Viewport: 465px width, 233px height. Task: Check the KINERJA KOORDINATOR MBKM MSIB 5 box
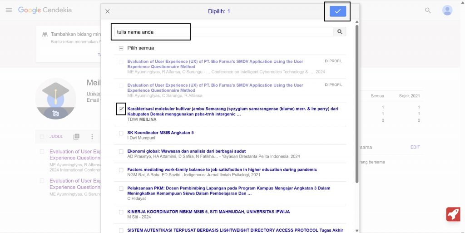point(121,212)
